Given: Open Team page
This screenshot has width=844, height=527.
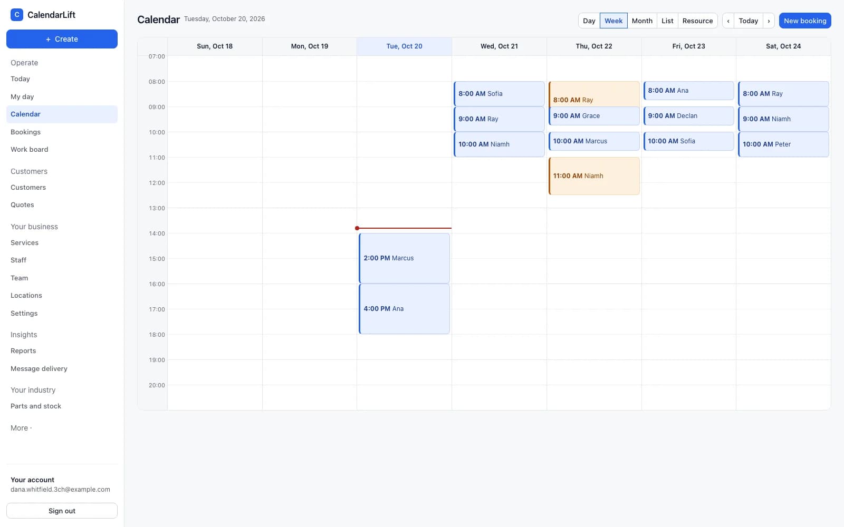Looking at the screenshot, I should 62,278.
